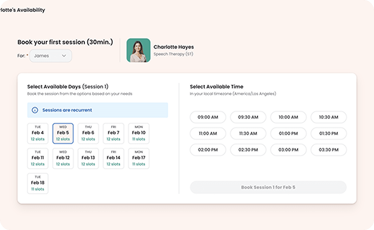Choose the Tue Feb 11 day card
This screenshot has width=374, height=230.
(x=38, y=158)
